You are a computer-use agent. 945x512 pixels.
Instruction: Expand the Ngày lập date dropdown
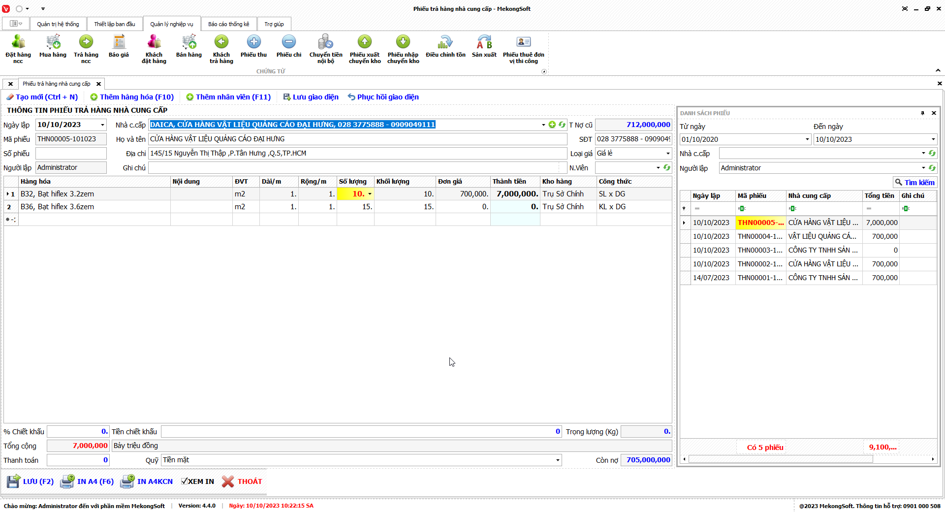[x=102, y=125]
